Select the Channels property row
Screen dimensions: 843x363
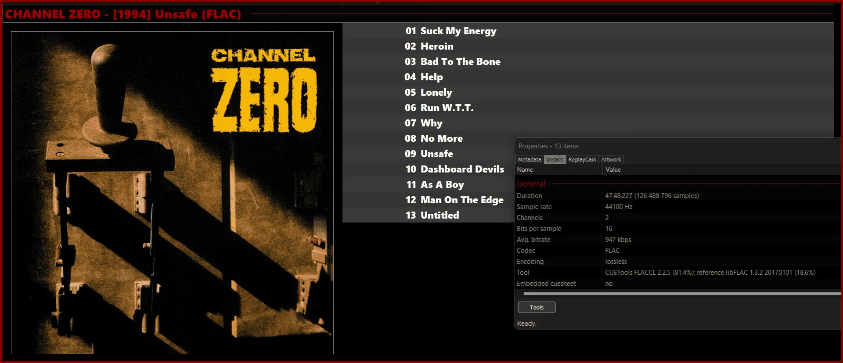coord(678,218)
